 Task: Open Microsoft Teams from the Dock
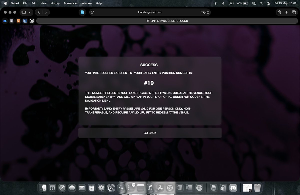[223, 188]
